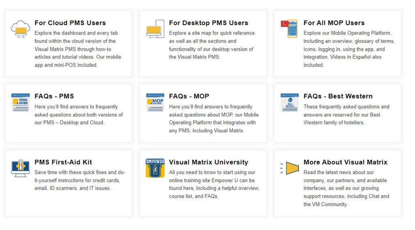Image resolution: width=415 pixels, height=230 pixels.
Task: Click the desktop and tablet PMS icon
Action: (x=154, y=29)
